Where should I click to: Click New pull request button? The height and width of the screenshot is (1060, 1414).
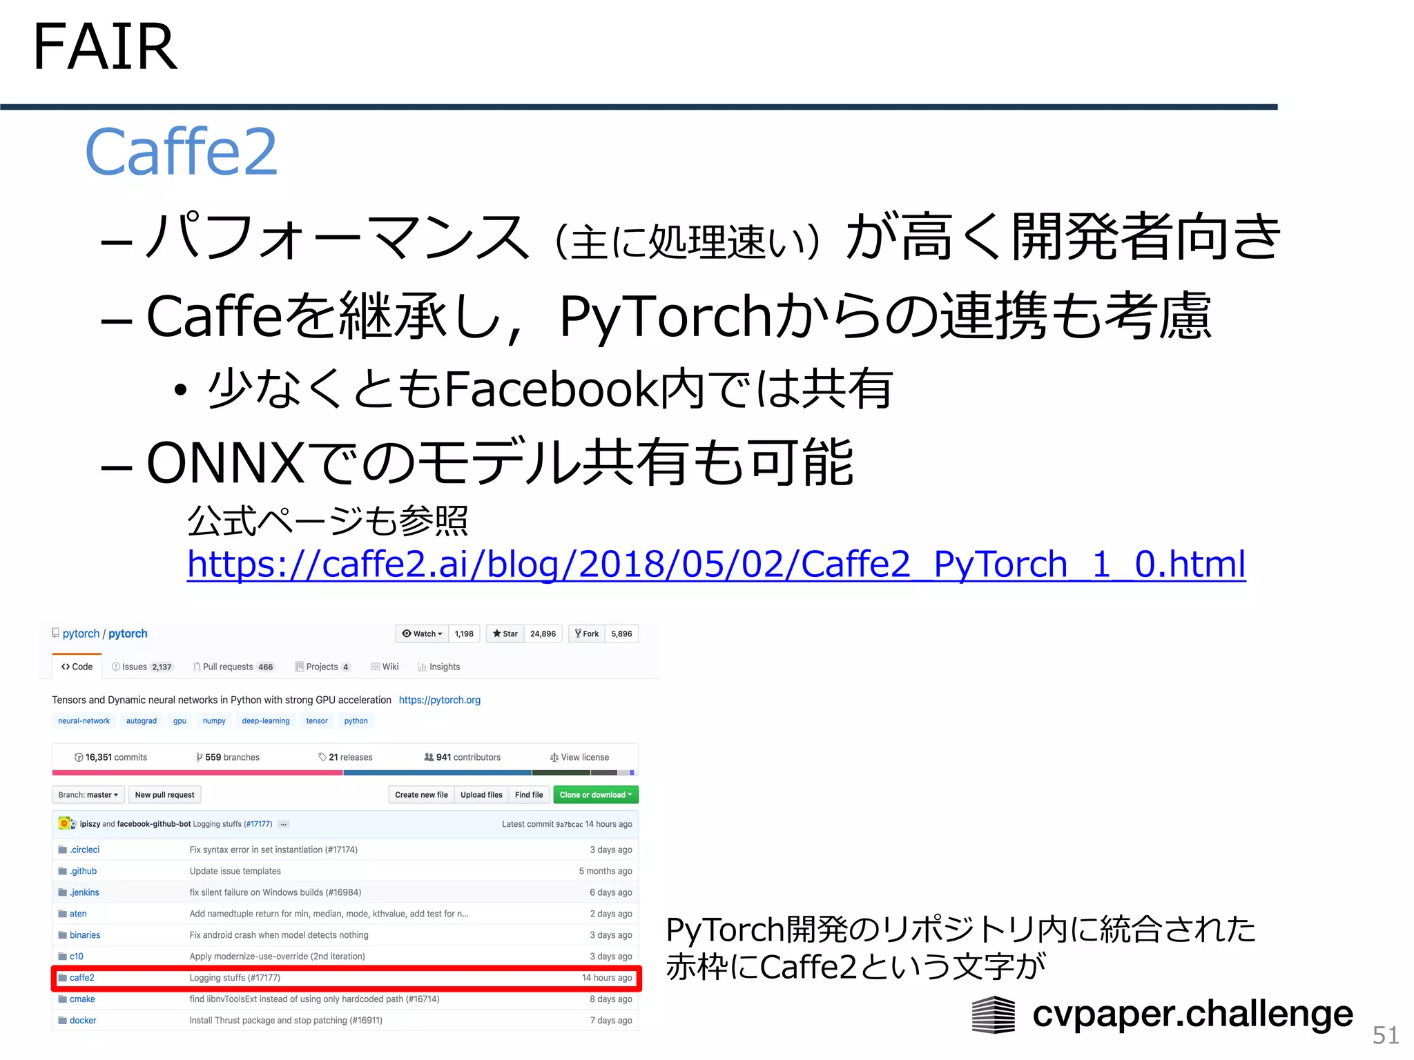pyautogui.click(x=164, y=795)
